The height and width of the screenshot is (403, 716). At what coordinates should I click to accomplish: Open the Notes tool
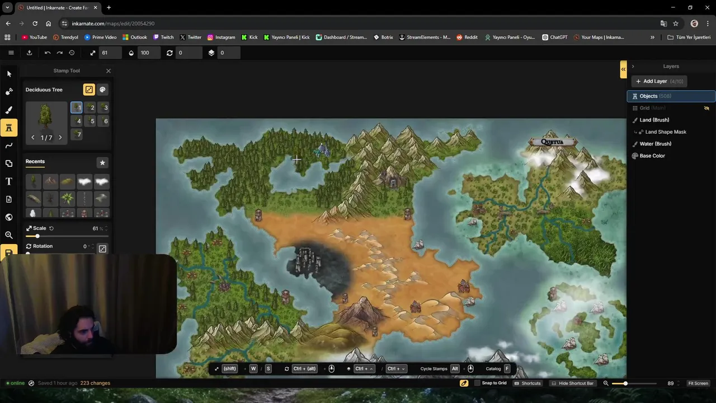(9, 199)
